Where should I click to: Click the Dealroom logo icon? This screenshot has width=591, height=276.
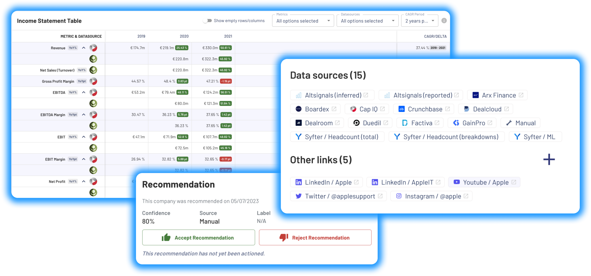pyautogui.click(x=299, y=123)
